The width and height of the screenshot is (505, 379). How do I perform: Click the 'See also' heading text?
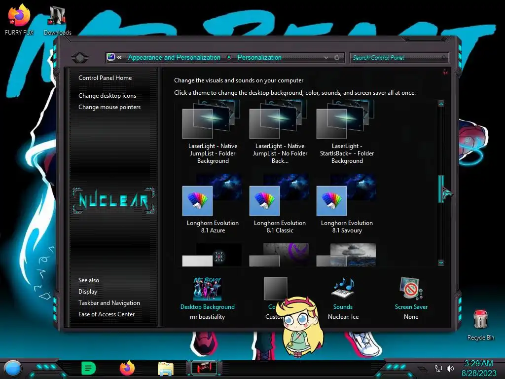pos(89,280)
